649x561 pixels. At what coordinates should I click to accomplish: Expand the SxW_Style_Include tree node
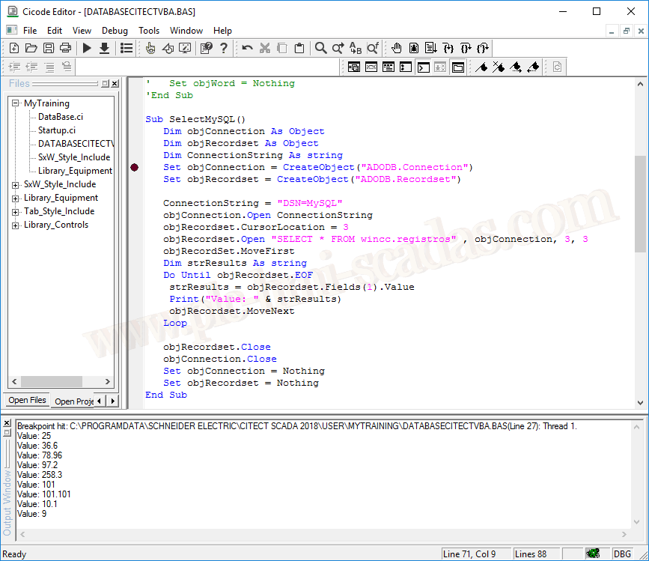coord(16,184)
